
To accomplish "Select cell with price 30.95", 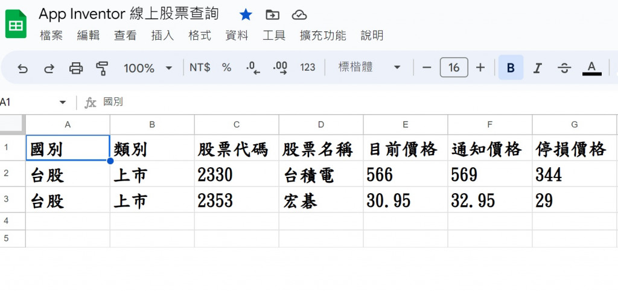I will [406, 200].
